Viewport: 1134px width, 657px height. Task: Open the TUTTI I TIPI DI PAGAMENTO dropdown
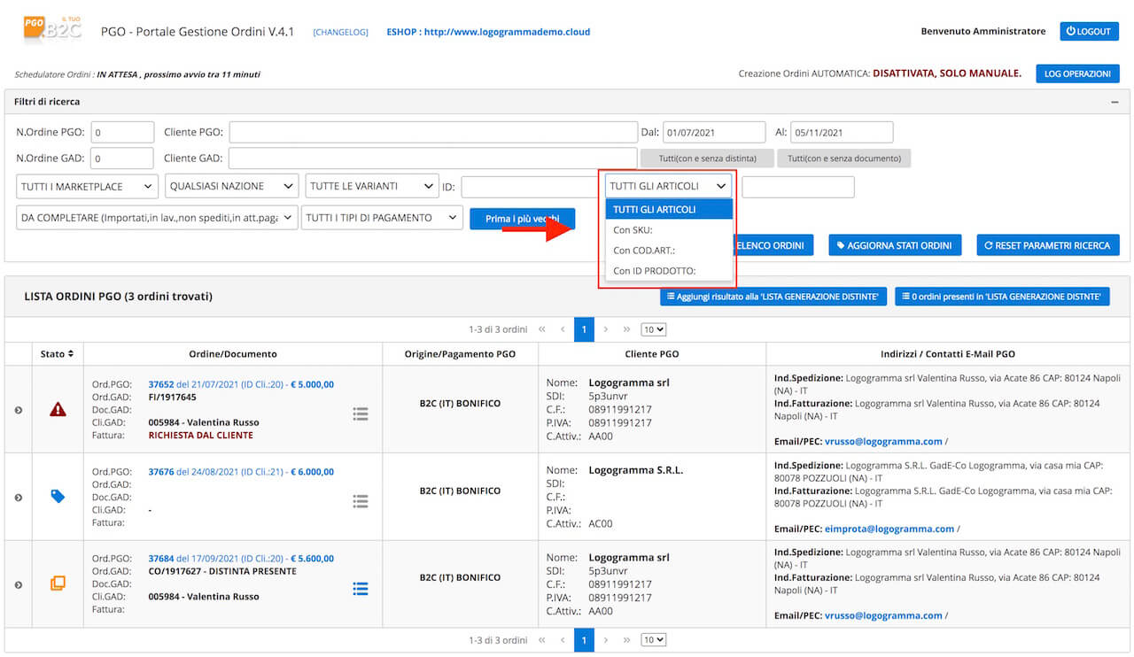pyautogui.click(x=382, y=218)
